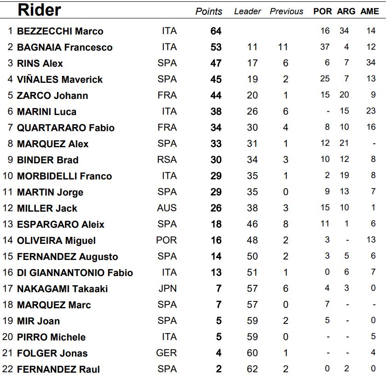
Task: Click FERNANDEZ Raul's name
Action: [58, 369]
